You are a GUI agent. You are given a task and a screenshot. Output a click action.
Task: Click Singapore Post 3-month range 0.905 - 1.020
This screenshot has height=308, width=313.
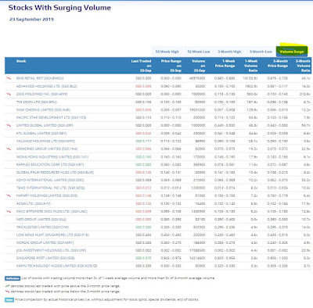coord(278,258)
